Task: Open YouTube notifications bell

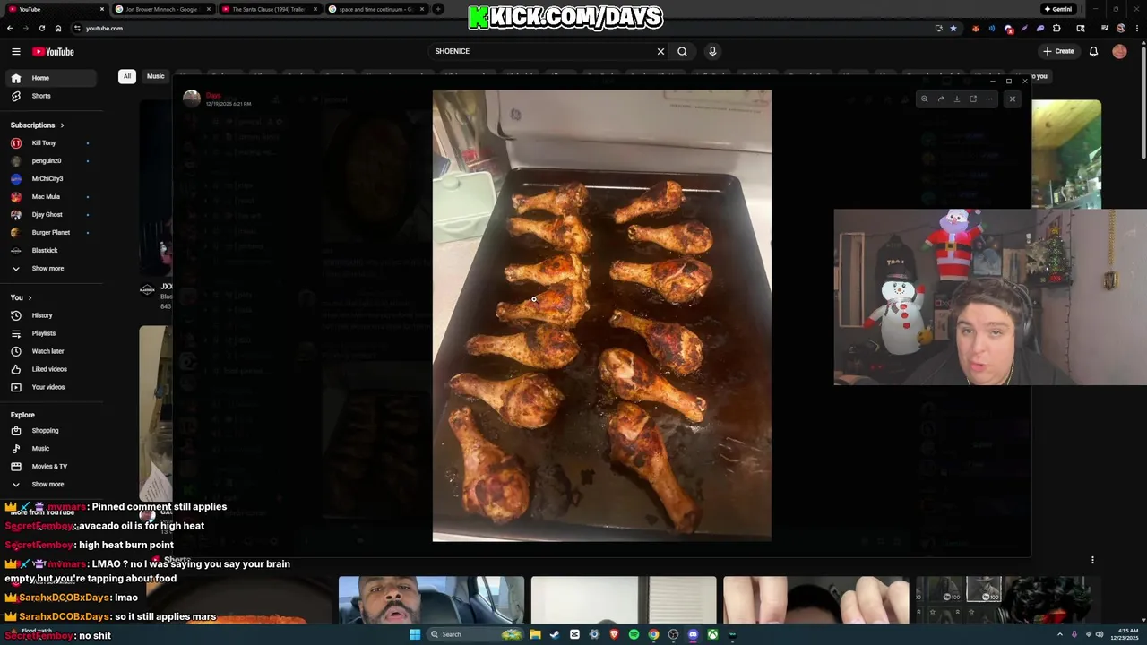Action: pyautogui.click(x=1093, y=51)
